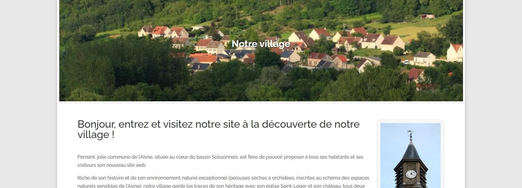
Task: Click "l'Aisne" in the first paragraph
Action: point(146,157)
